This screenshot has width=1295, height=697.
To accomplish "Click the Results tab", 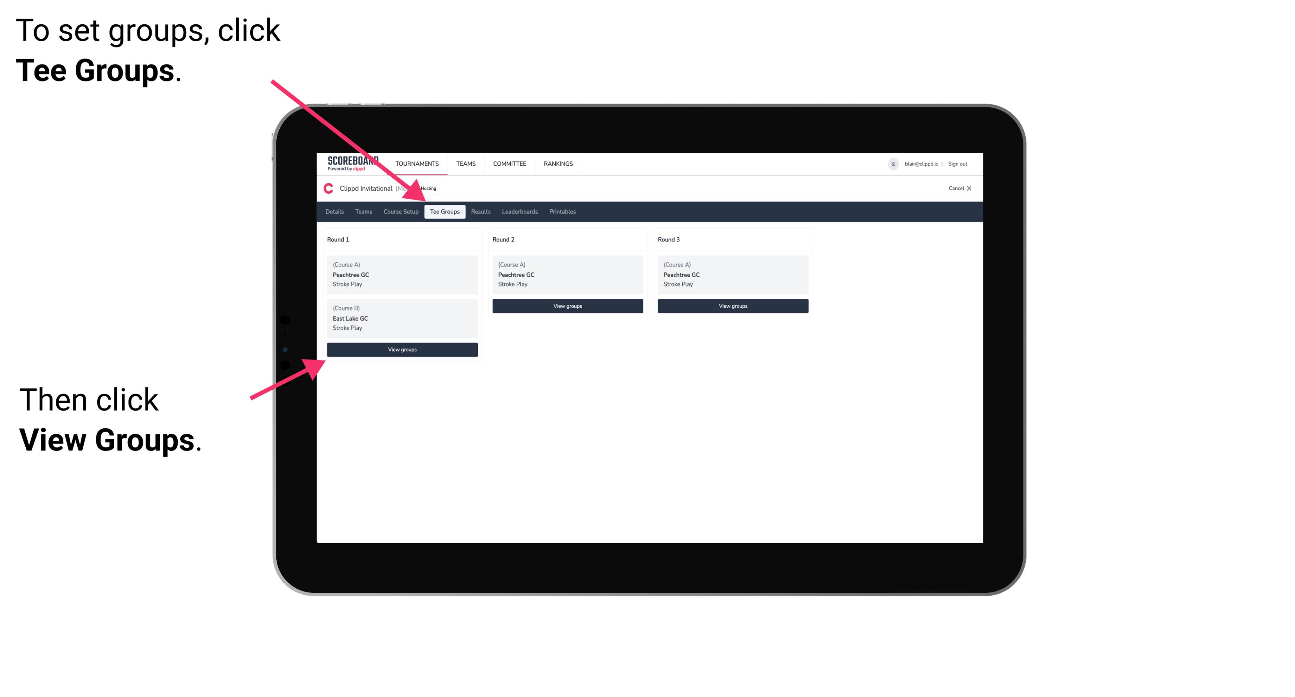I will coord(479,212).
